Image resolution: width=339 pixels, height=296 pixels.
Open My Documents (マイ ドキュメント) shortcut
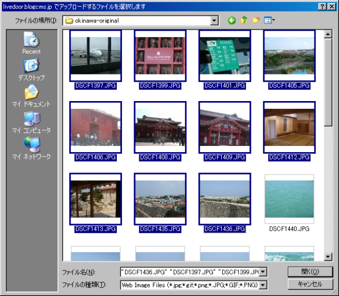pos(31,96)
